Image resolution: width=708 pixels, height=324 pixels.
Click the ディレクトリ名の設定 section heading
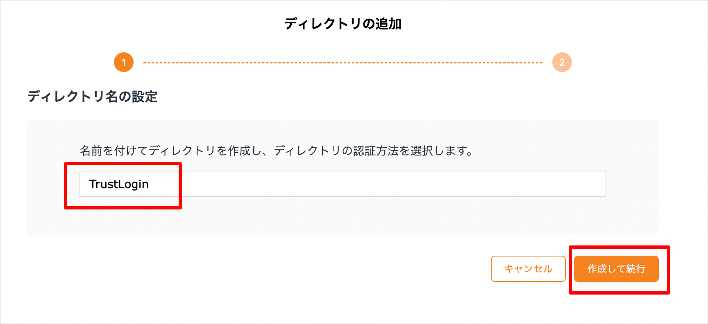pos(93,97)
